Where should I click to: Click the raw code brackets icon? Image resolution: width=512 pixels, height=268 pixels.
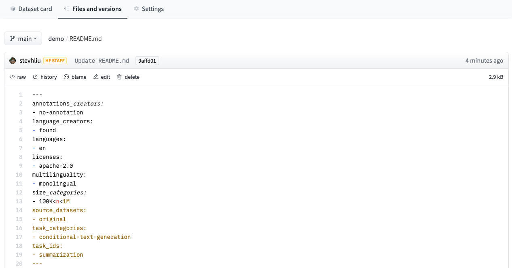(12, 77)
